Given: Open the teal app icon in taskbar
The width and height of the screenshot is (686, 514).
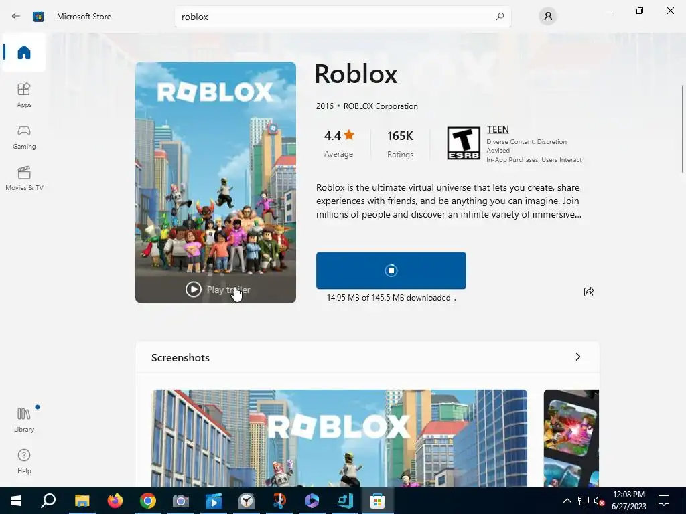Looking at the screenshot, I should click(x=345, y=501).
